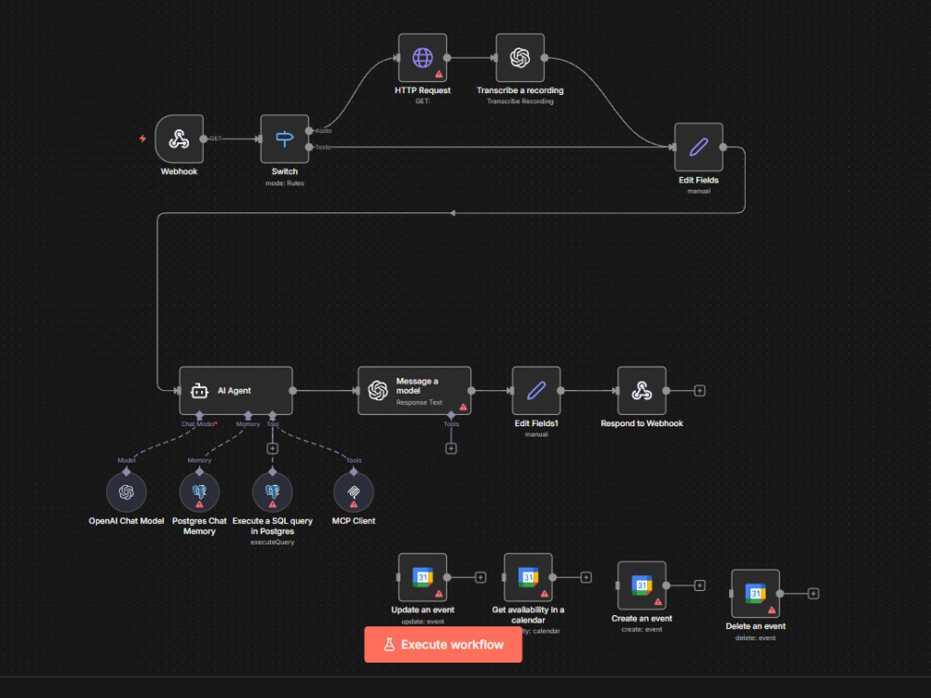Click the red trigger bolt beside Webhook

click(142, 139)
